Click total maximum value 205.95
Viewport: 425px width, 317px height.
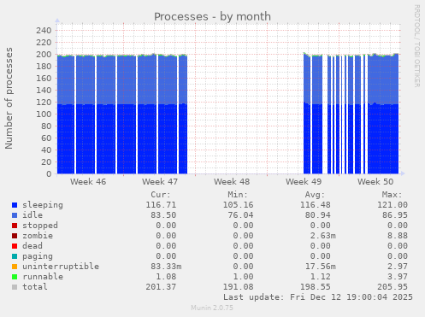pyautogui.click(x=393, y=287)
